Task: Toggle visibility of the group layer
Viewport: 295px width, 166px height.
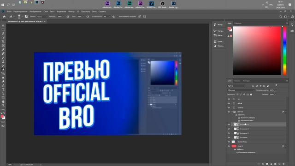Action: 229,112
